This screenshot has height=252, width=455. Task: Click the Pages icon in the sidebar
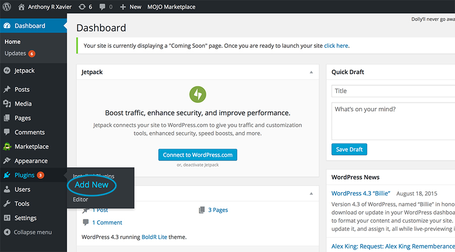click(7, 118)
